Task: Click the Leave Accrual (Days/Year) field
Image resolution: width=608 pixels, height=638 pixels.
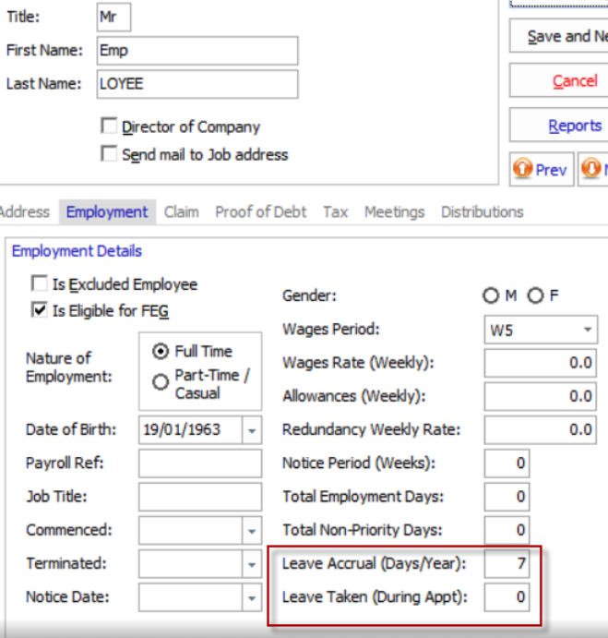Action: [507, 564]
